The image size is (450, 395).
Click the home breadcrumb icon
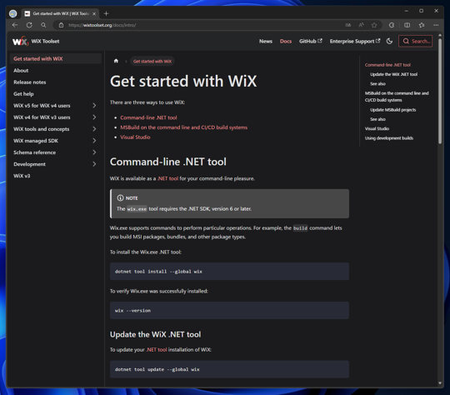pyautogui.click(x=116, y=61)
